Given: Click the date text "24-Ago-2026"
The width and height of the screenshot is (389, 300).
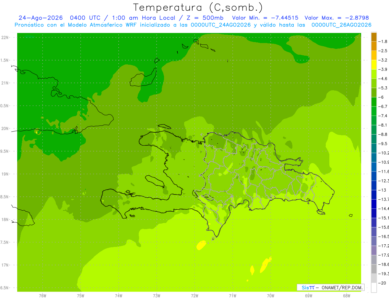Looking at the screenshot, I should point(41,18).
